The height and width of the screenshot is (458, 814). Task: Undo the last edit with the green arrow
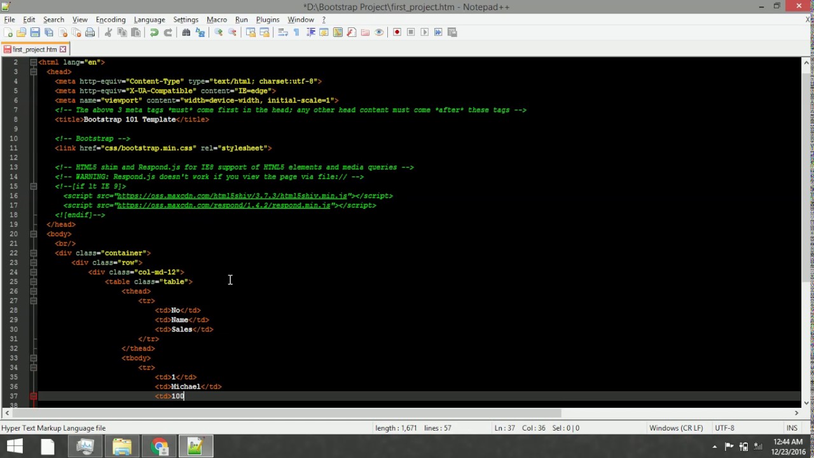pyautogui.click(x=154, y=32)
